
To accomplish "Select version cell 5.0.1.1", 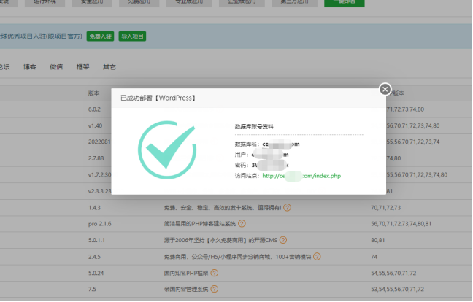I will (x=96, y=240).
